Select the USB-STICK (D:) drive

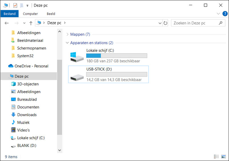pos(109,74)
